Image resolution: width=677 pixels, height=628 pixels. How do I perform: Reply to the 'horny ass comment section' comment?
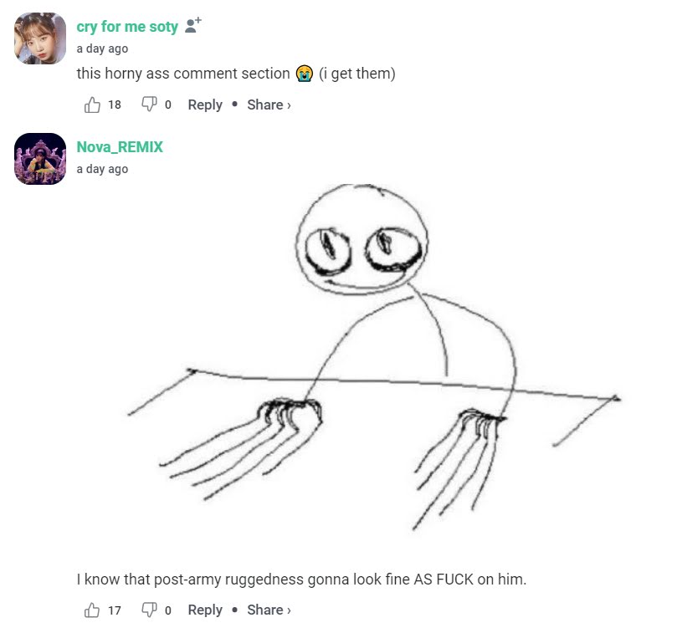coord(205,105)
